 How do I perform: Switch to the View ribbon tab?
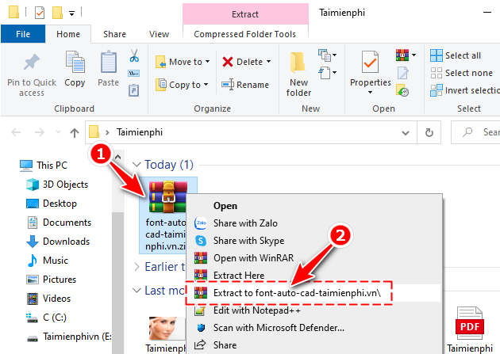159,34
